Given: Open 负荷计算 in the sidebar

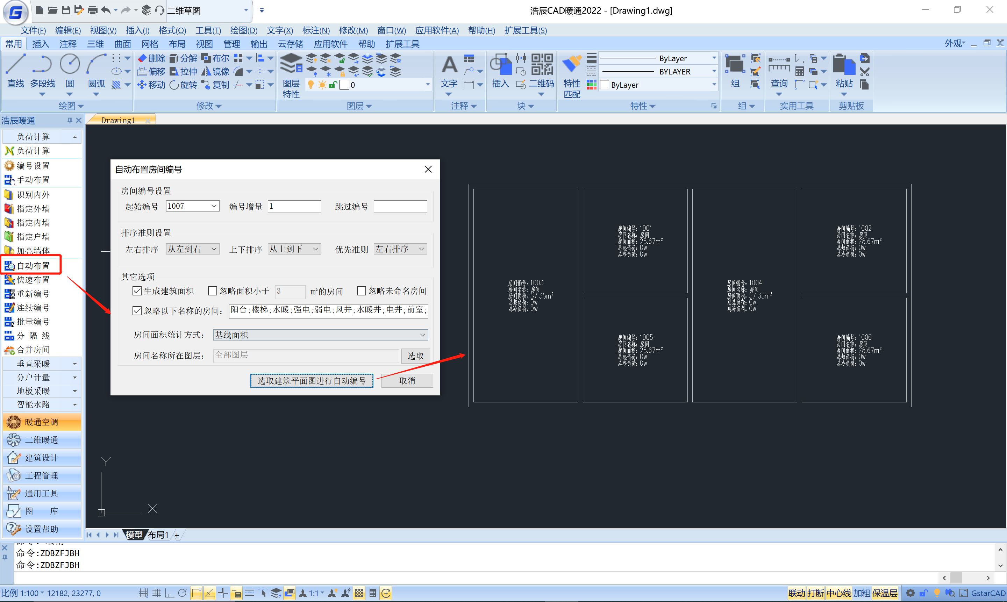Looking at the screenshot, I should click(x=33, y=151).
